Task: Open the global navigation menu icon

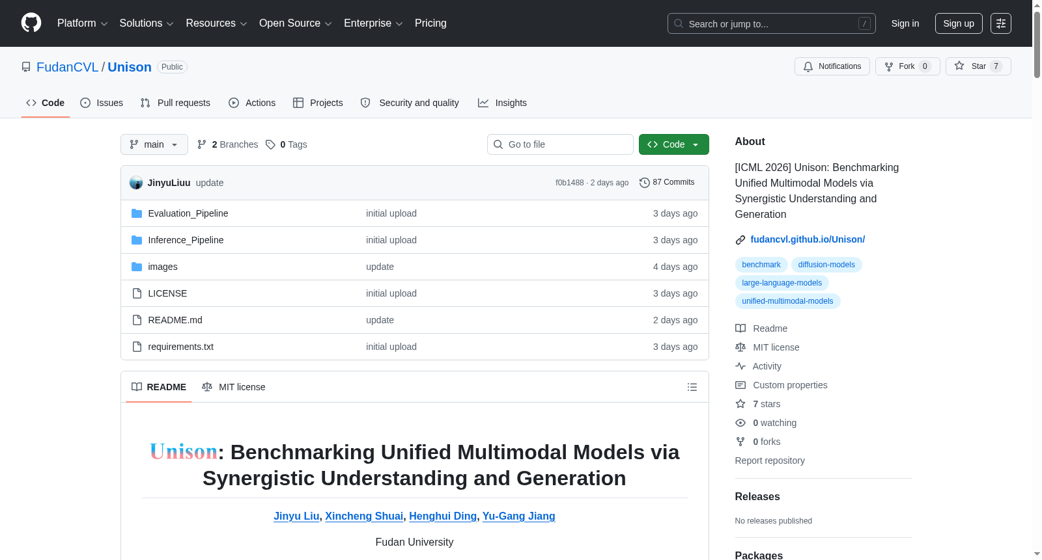Action: [1001, 23]
